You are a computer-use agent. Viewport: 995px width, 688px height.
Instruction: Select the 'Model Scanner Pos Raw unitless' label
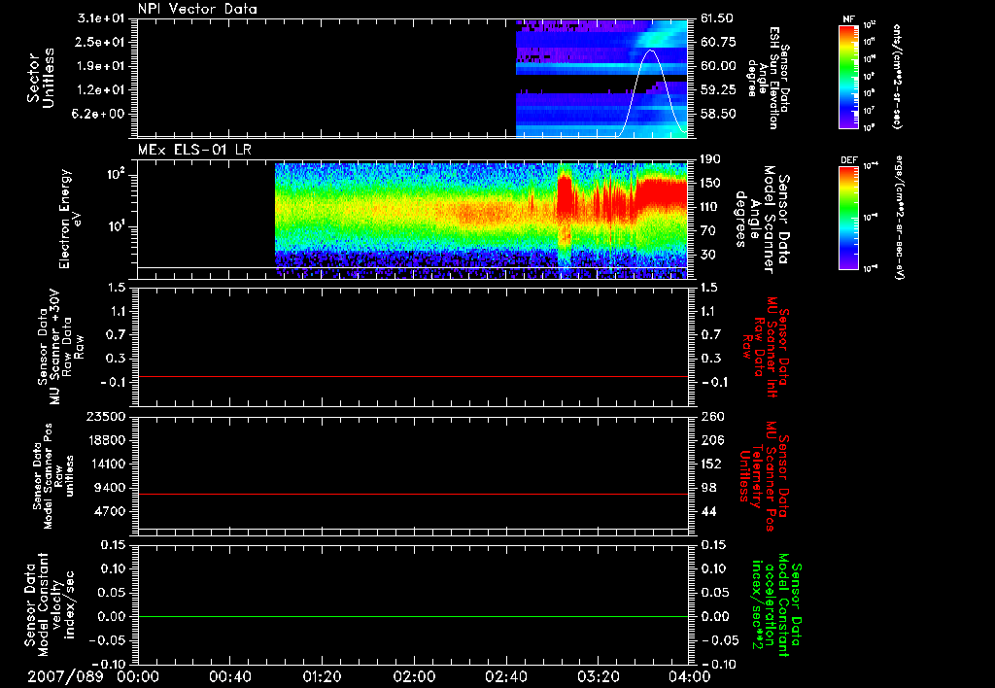coord(53,476)
